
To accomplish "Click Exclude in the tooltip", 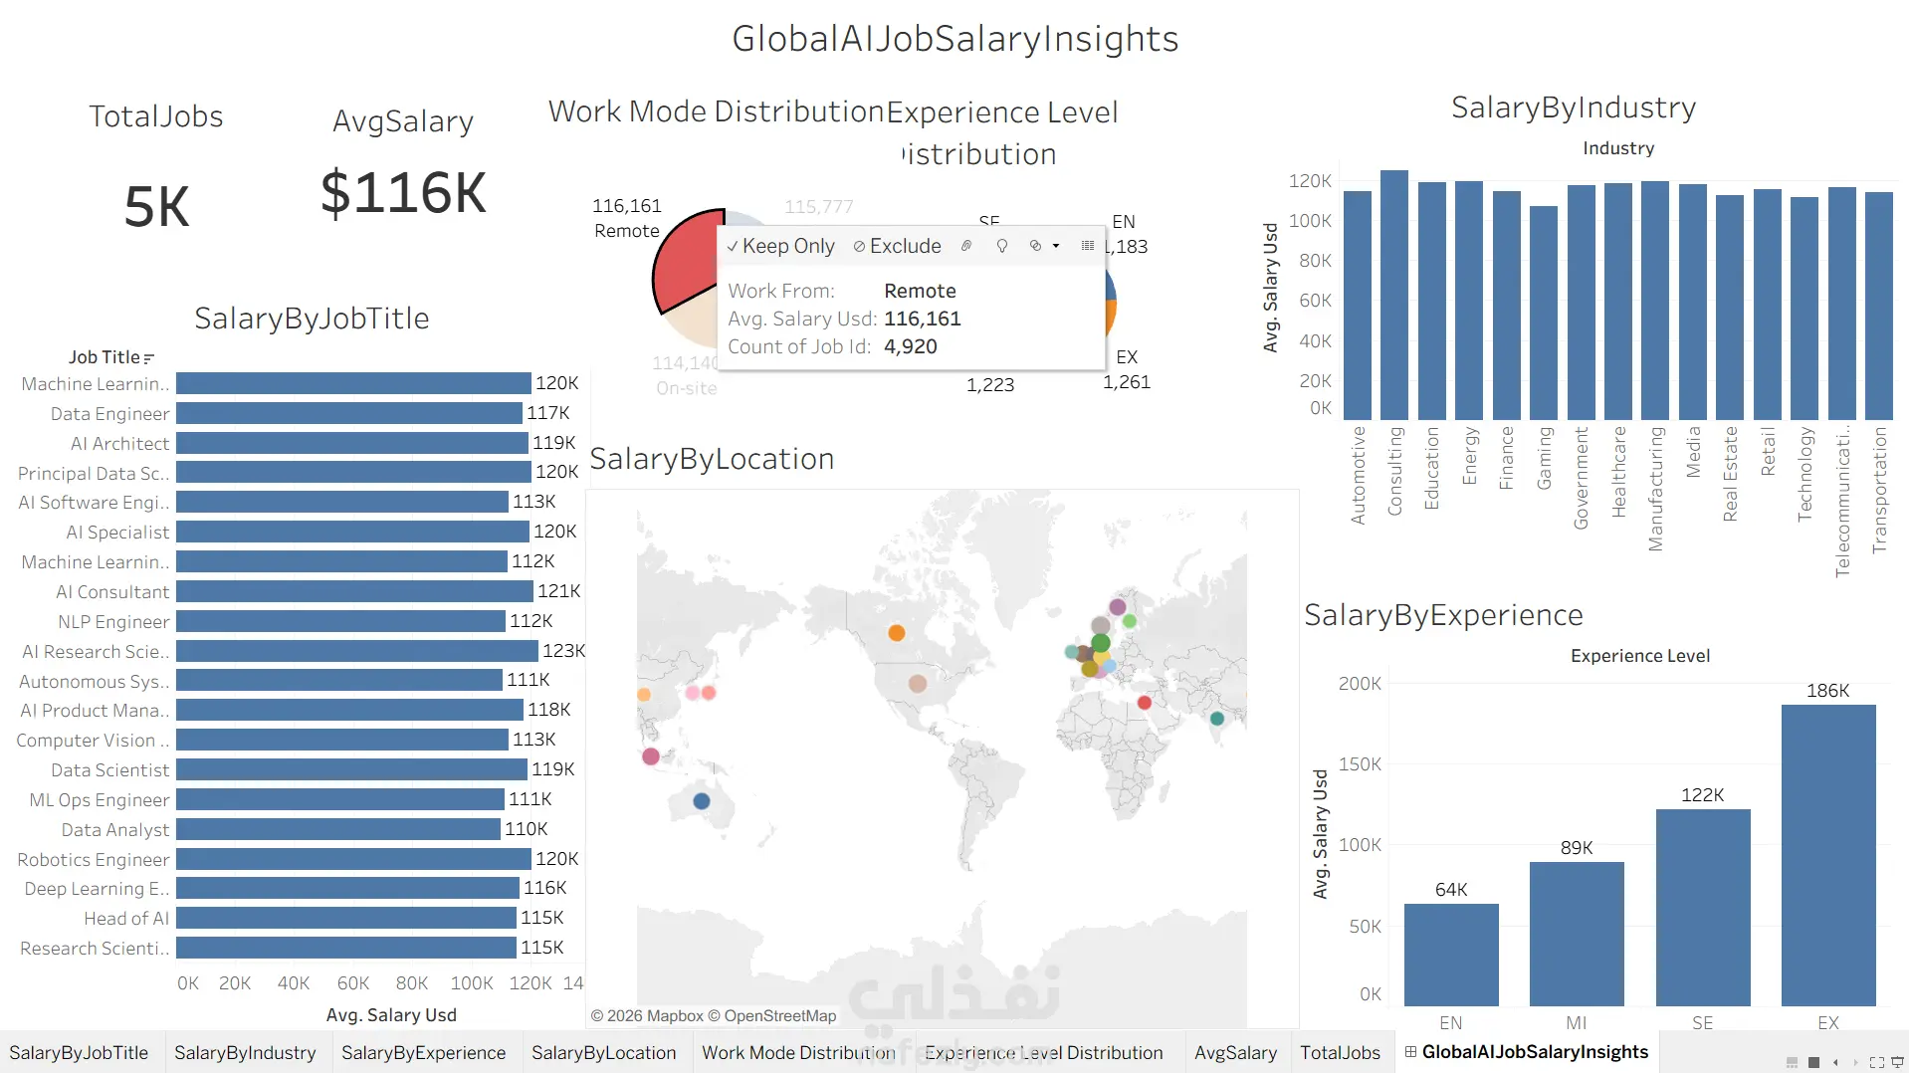I will click(x=897, y=246).
